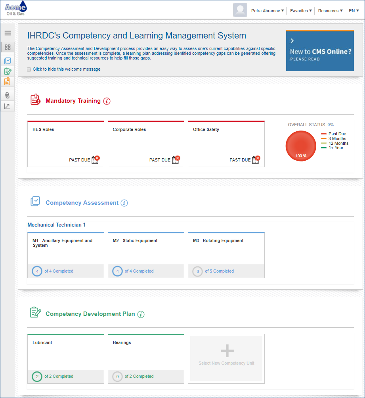Image resolution: width=365 pixels, height=398 pixels.
Task: Click the Mandatory Training heading
Action: (x=73, y=101)
